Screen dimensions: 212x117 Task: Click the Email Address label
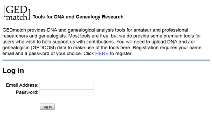22,85
